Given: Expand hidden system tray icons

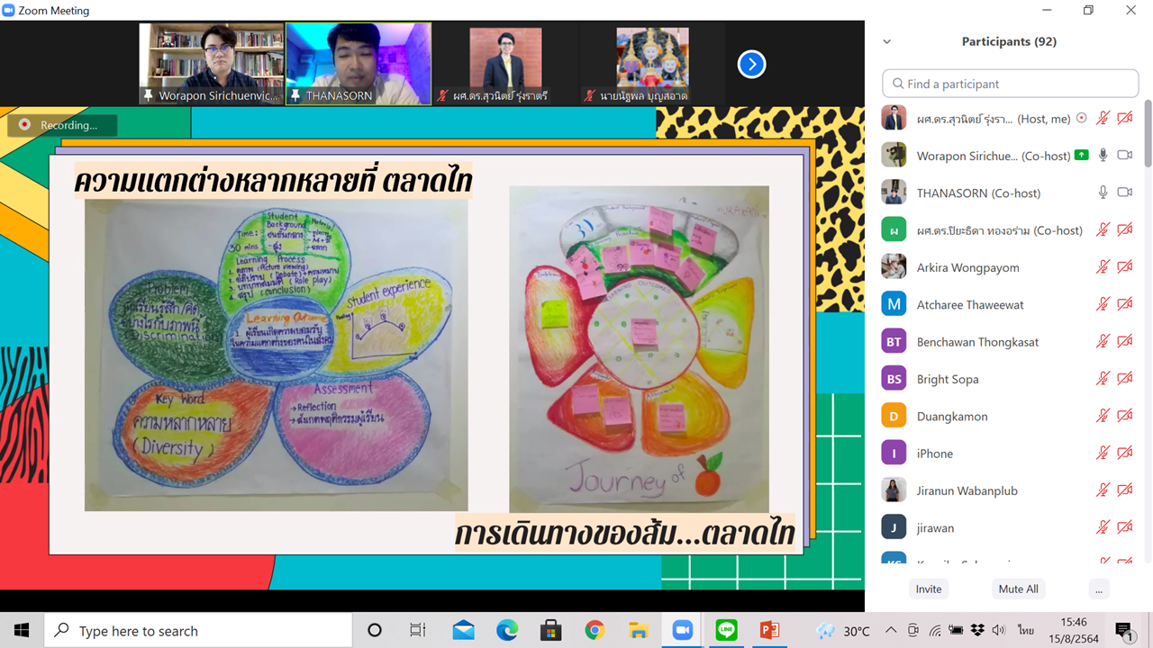Looking at the screenshot, I should [x=891, y=630].
